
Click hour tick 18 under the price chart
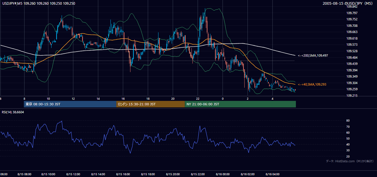pos(148,99)
